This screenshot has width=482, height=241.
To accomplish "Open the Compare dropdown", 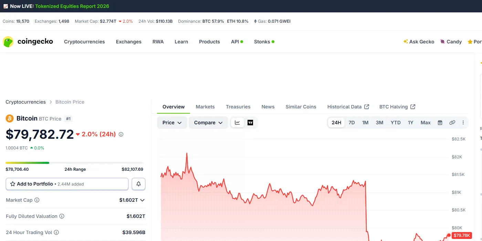I will [x=208, y=123].
